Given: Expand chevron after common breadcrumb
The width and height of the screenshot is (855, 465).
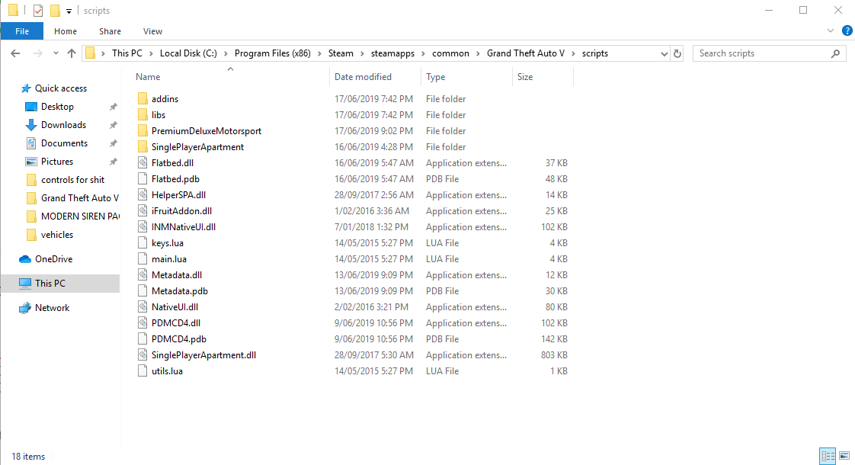Looking at the screenshot, I should pyautogui.click(x=478, y=53).
